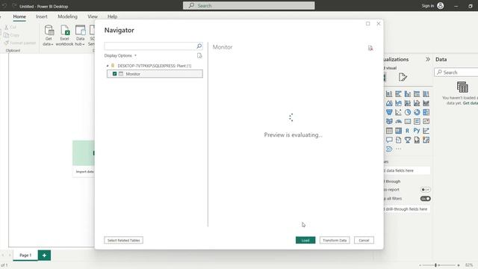Open the View ribbon tab
This screenshot has width=478, height=269.
click(93, 16)
